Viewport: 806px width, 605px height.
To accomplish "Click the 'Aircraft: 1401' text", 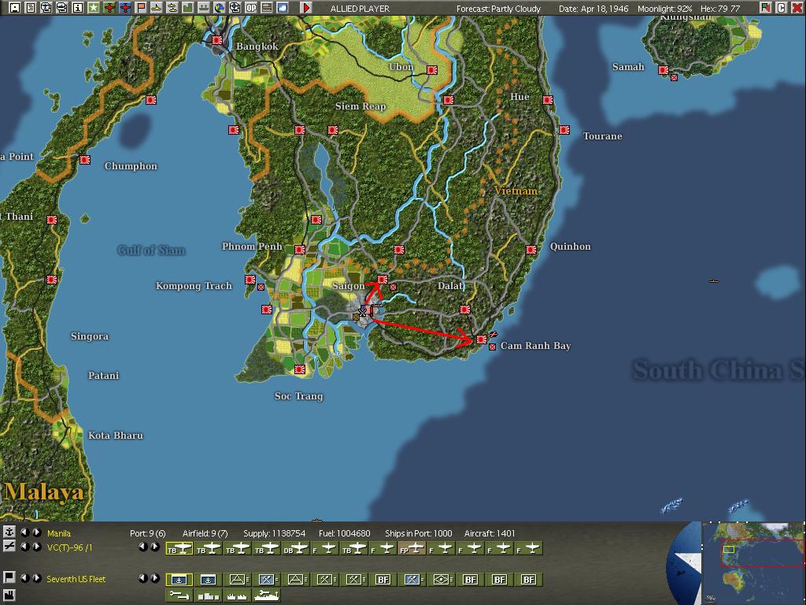I will [490, 533].
